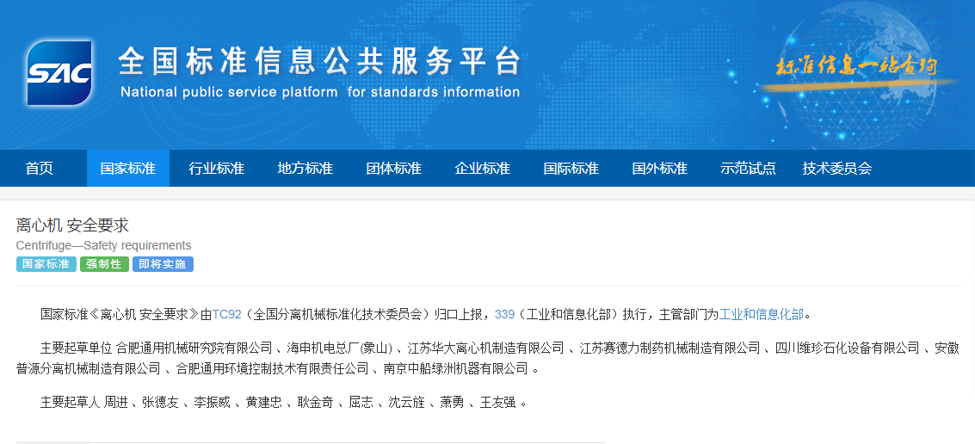Select the 国家标准 navigation tab
975x444 pixels.
(x=128, y=169)
